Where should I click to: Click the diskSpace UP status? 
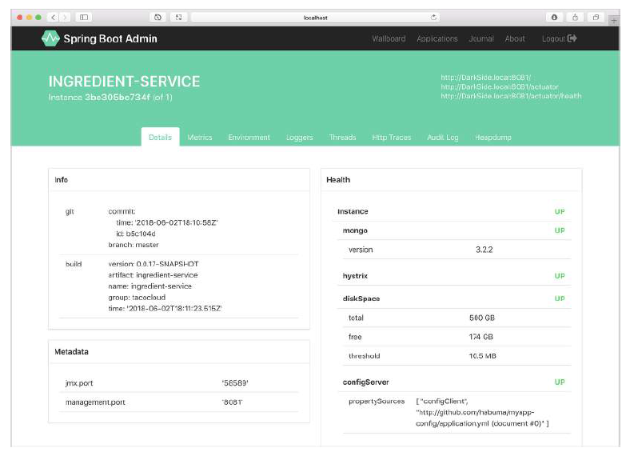coord(560,298)
